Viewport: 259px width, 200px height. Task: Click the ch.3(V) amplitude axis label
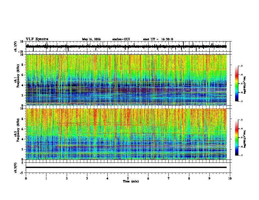tap(16, 168)
